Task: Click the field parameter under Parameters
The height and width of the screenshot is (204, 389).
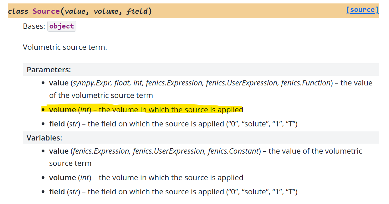Action: 57,124
